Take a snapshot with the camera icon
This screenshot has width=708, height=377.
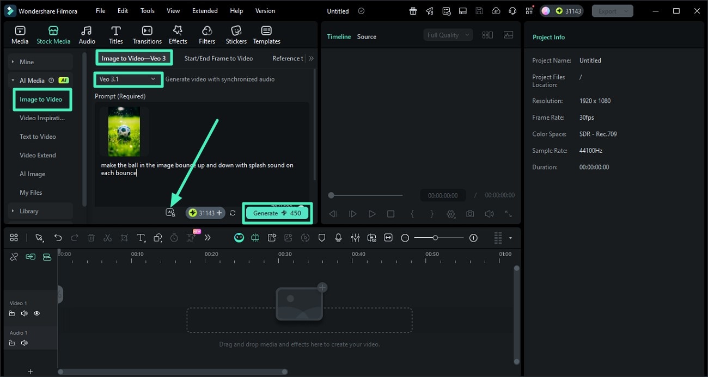(x=470, y=214)
